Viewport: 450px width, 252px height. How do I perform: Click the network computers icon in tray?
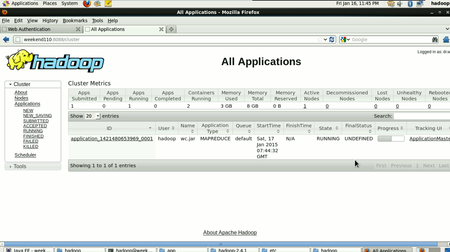(420, 4)
